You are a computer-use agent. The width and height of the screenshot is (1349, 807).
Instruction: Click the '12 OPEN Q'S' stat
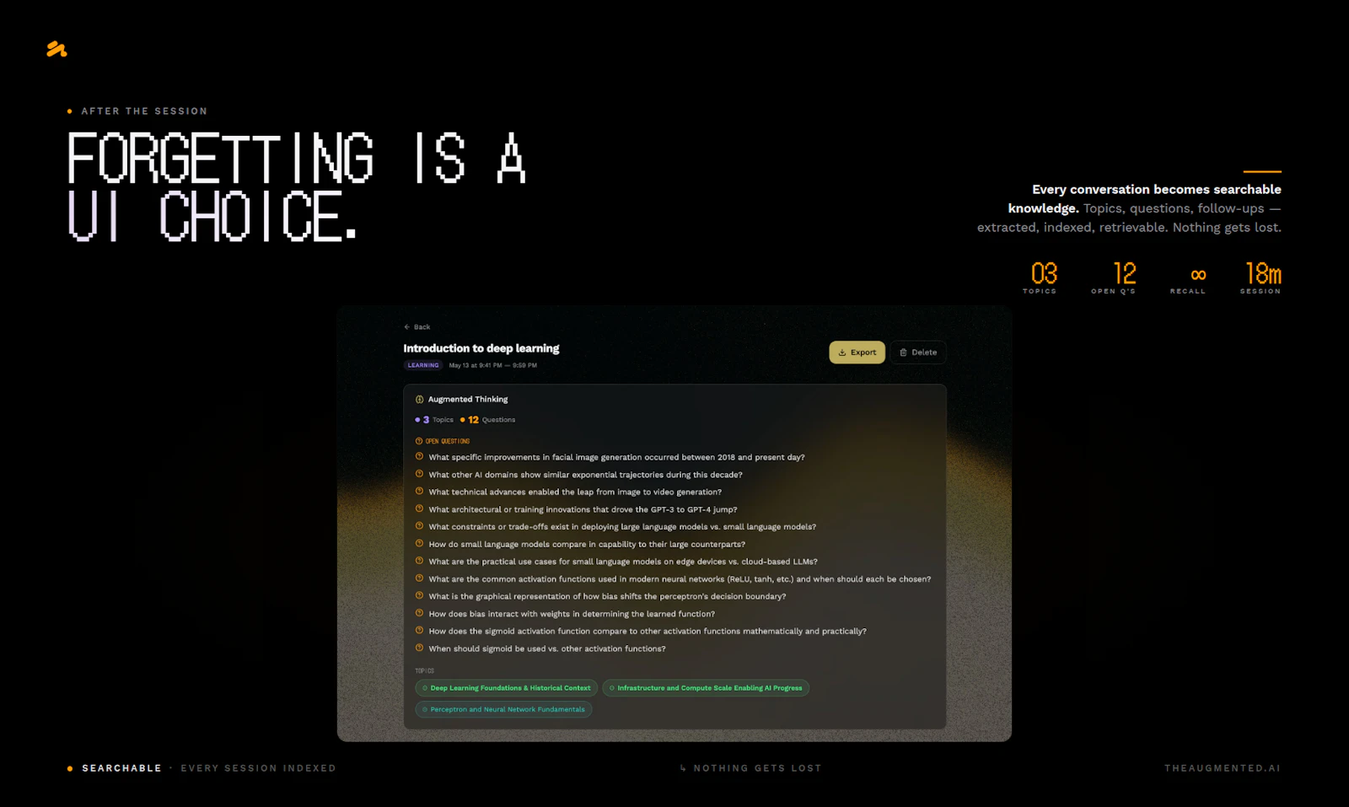point(1115,278)
